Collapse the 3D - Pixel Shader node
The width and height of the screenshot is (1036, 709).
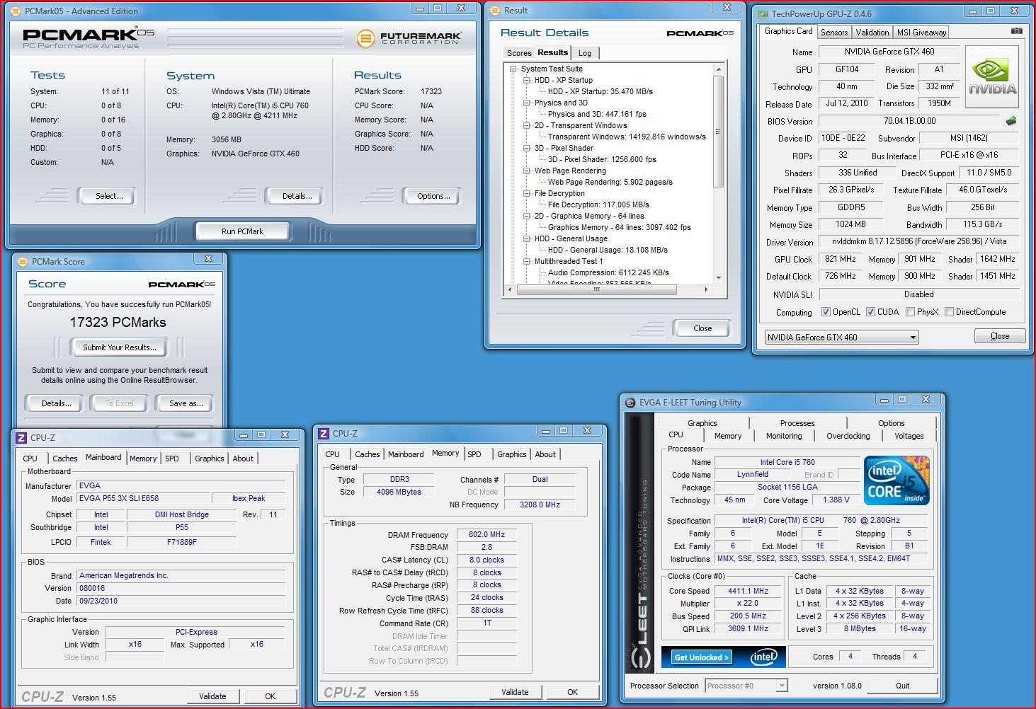527,148
